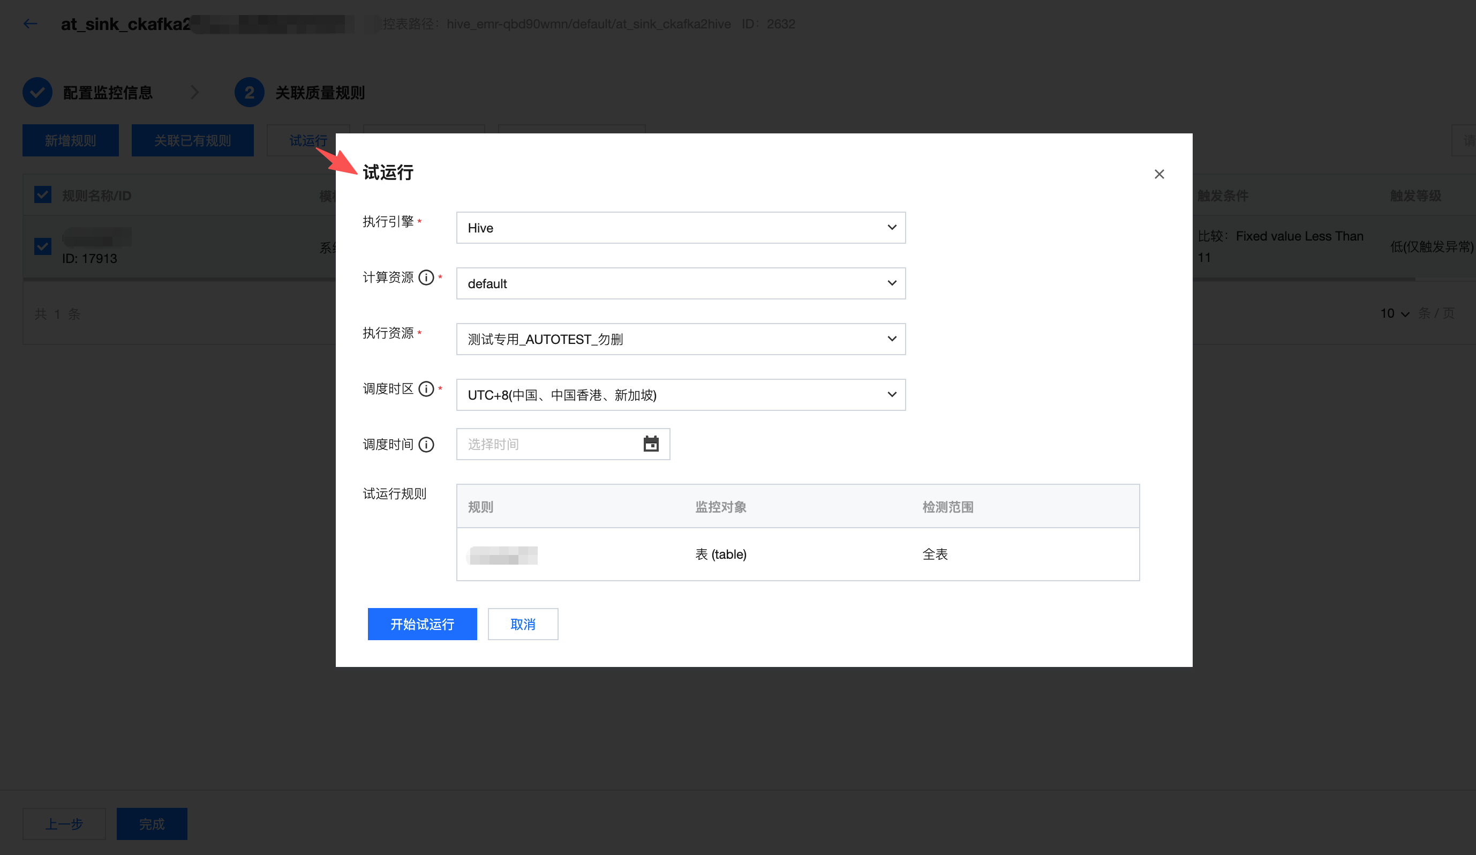Click the 选择时间 input field

point(548,444)
